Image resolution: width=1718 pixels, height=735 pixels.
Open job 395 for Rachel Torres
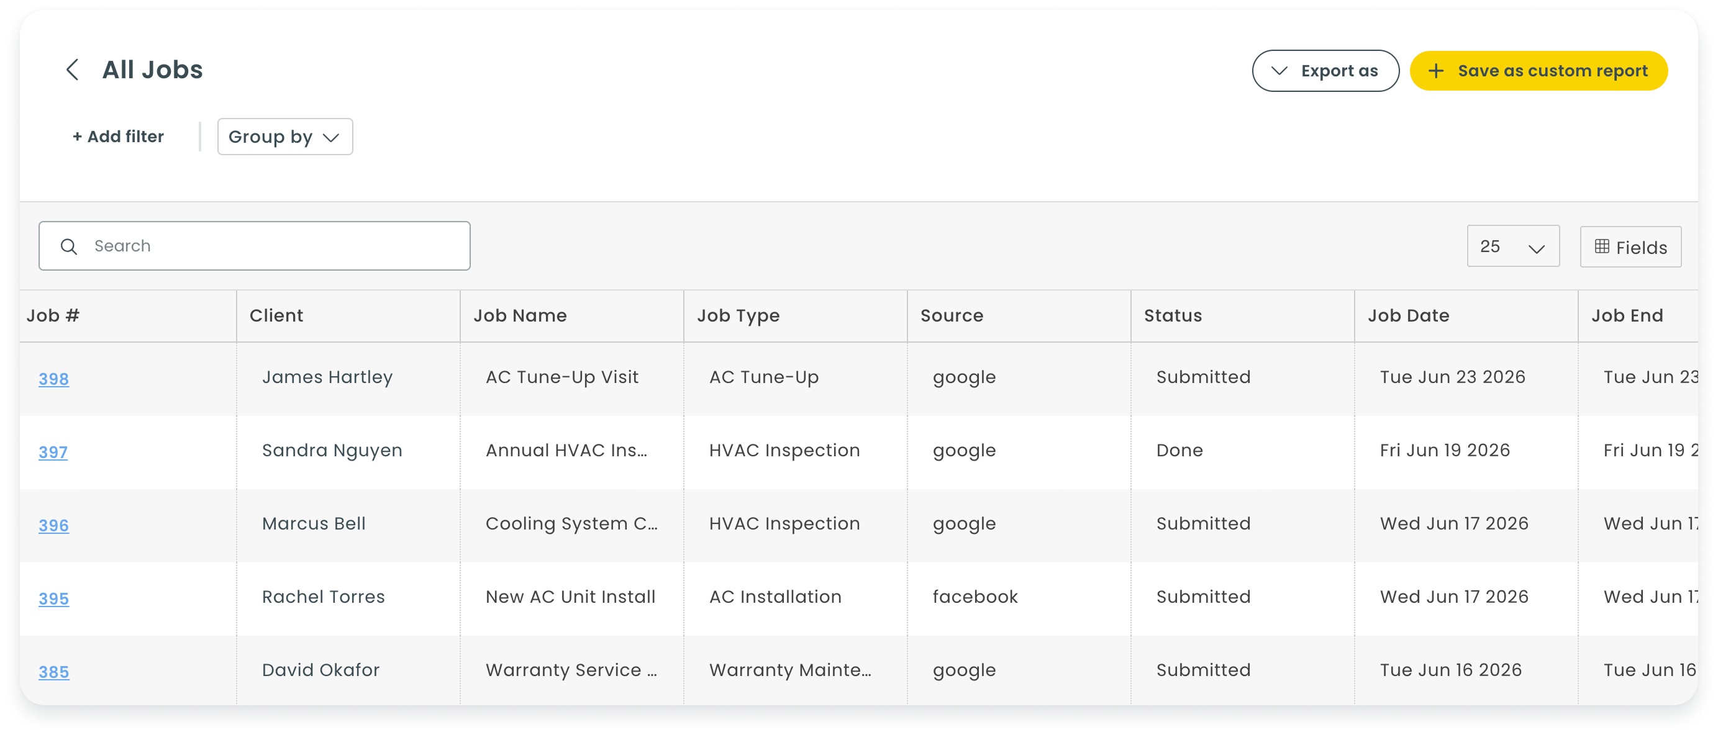[x=53, y=598]
